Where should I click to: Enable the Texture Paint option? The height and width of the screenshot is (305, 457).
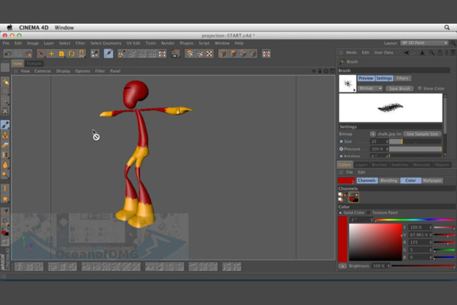pos(369,213)
